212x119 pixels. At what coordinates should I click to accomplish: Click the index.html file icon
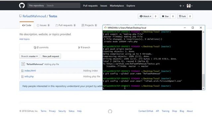(x=22, y=71)
